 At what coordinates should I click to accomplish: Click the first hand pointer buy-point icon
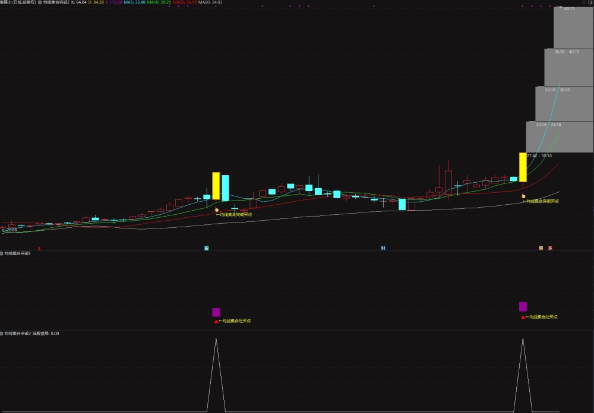coord(217,209)
